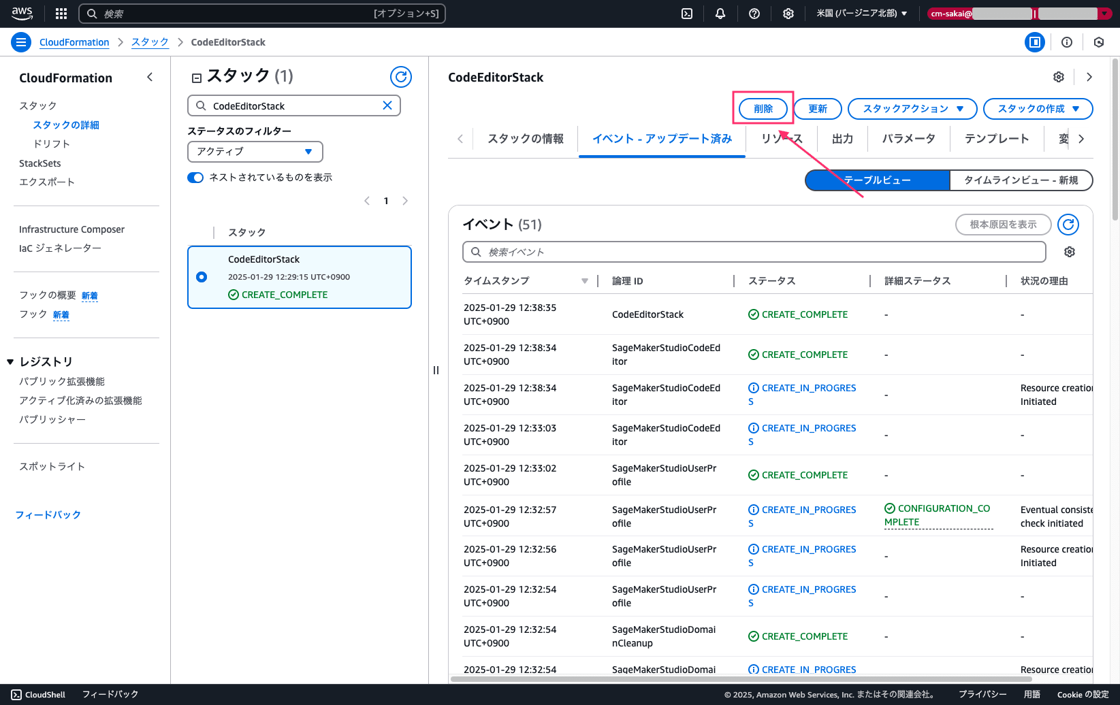Open IaC Generator in navigation

coord(60,248)
